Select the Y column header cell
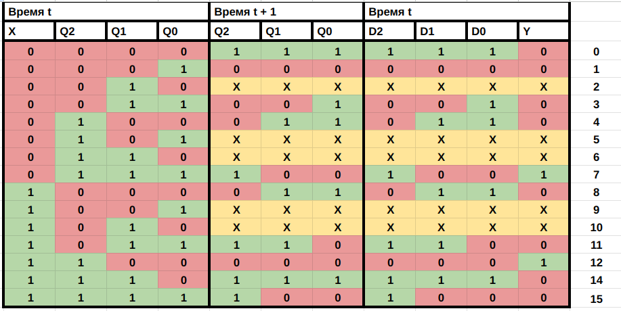 pos(544,31)
